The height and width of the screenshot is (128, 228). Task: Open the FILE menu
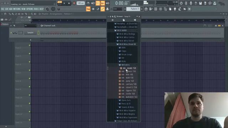click(2, 9)
